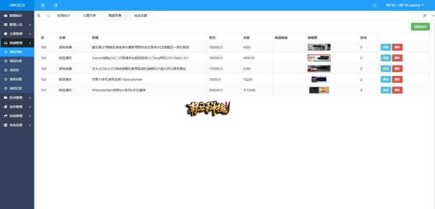The width and height of the screenshot is (435, 209).
Task: Enter fullscreen using the expand icon
Action: tap(375, 6)
